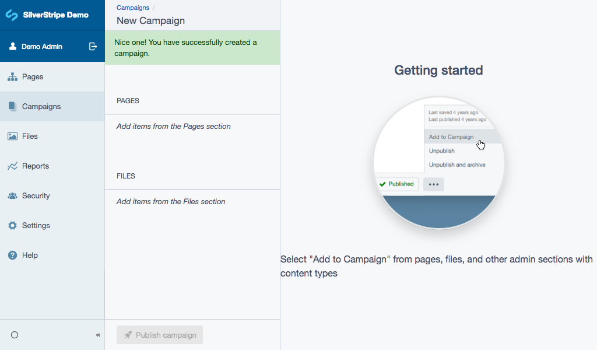The height and width of the screenshot is (350, 597).
Task: Click the Help question mark icon
Action: click(x=12, y=256)
